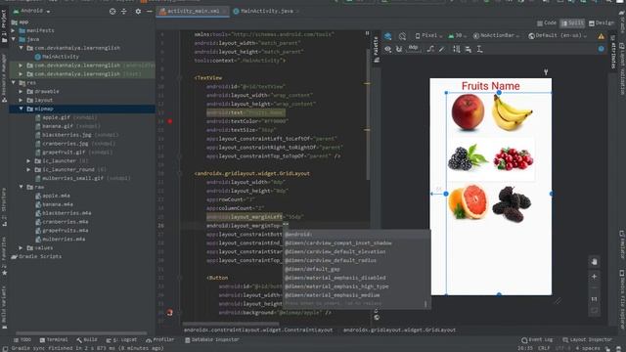The width and height of the screenshot is (626, 352).
Task: Select the grapefruit.gif file
Action: coord(74,153)
